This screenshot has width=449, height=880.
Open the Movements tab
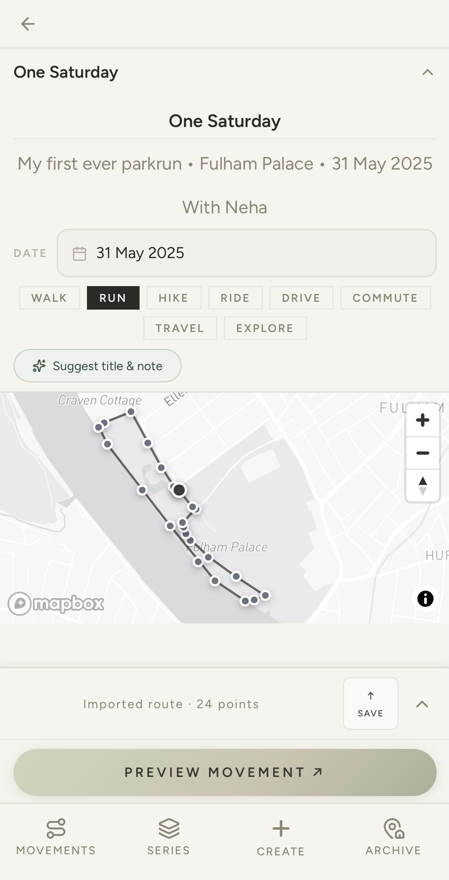(56, 837)
